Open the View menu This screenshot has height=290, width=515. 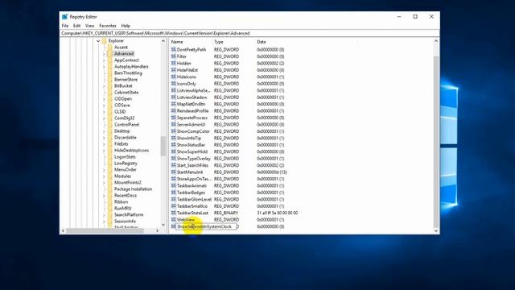click(89, 26)
